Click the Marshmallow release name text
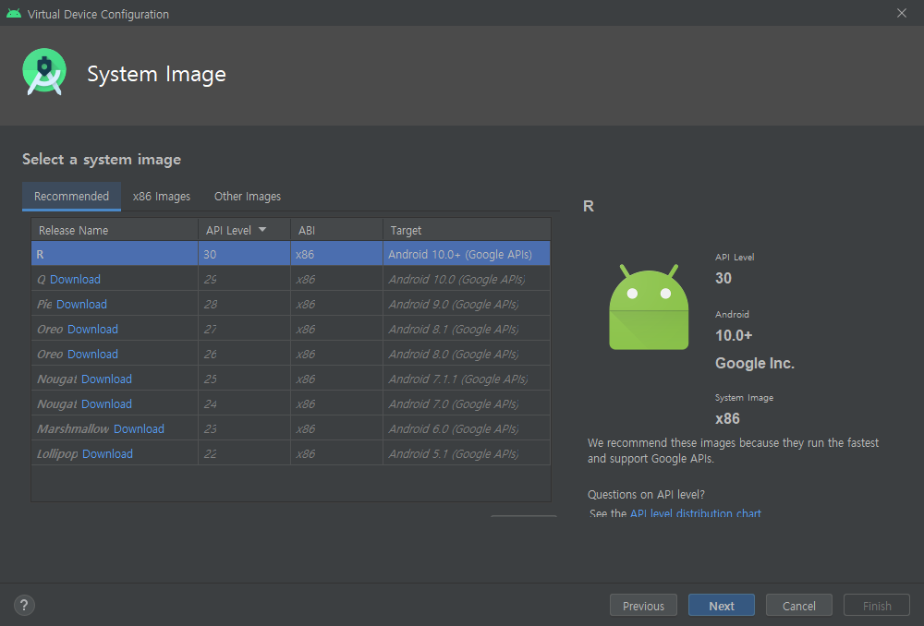The image size is (924, 626). tap(73, 428)
